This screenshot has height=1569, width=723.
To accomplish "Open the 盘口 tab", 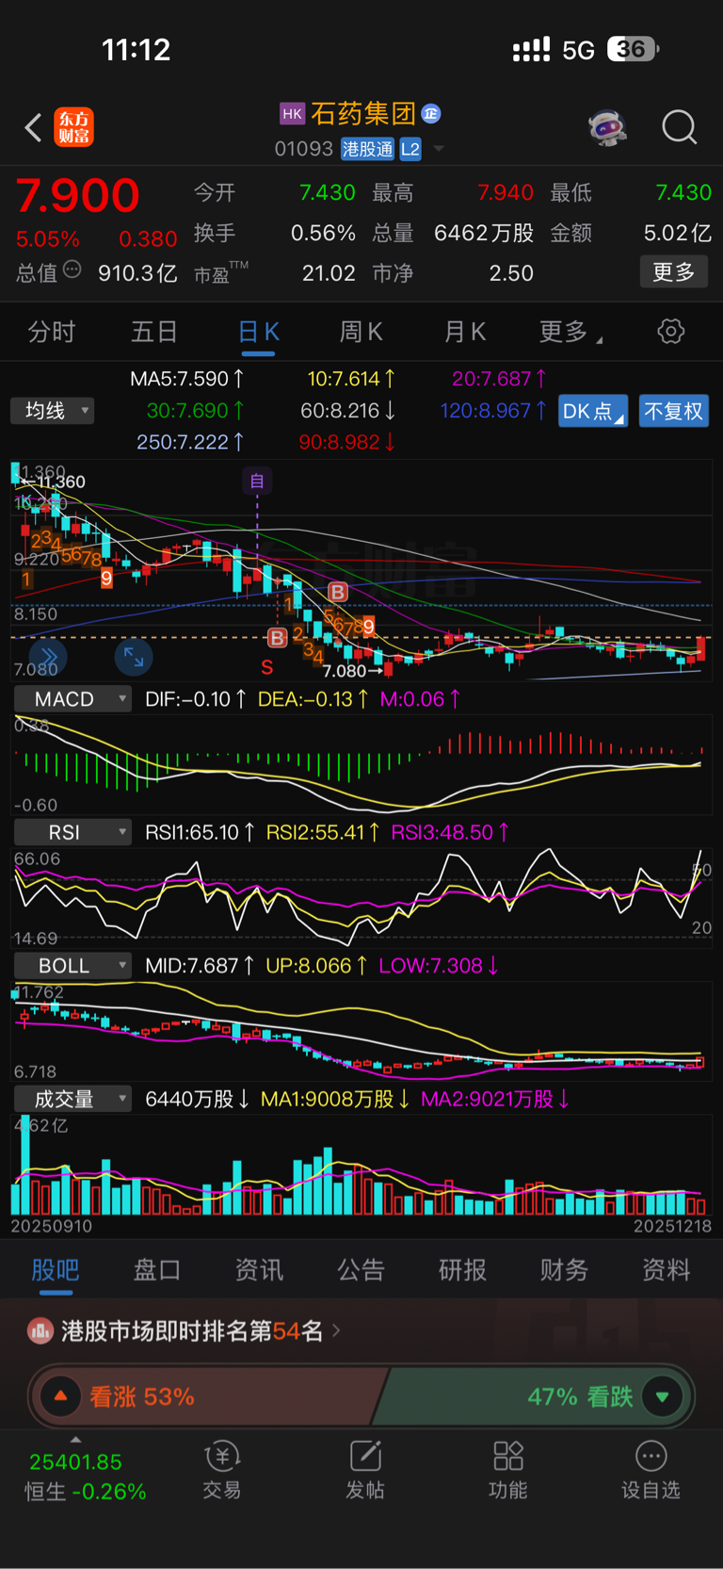I will click(x=157, y=1270).
